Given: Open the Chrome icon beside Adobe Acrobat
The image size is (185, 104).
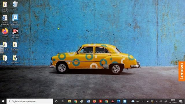Looking at the screenshot, I should pyautogui.click(x=107, y=101).
